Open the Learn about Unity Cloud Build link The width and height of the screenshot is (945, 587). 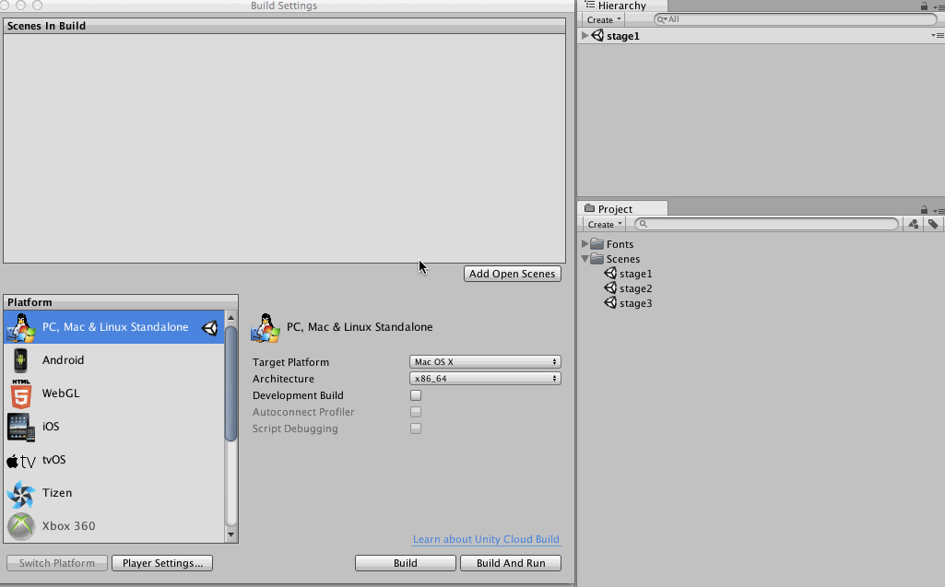[x=486, y=539]
